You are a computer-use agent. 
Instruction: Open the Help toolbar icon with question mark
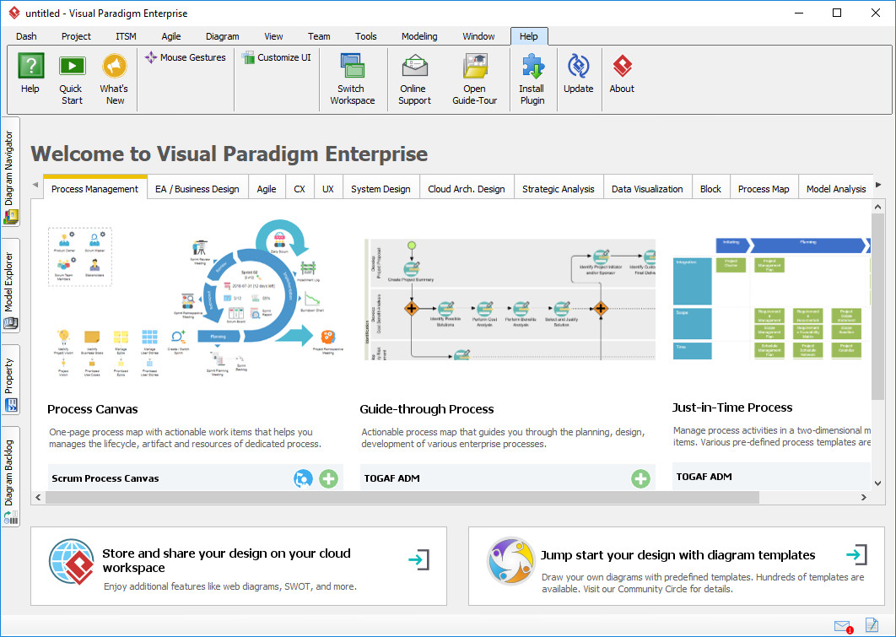tap(30, 73)
